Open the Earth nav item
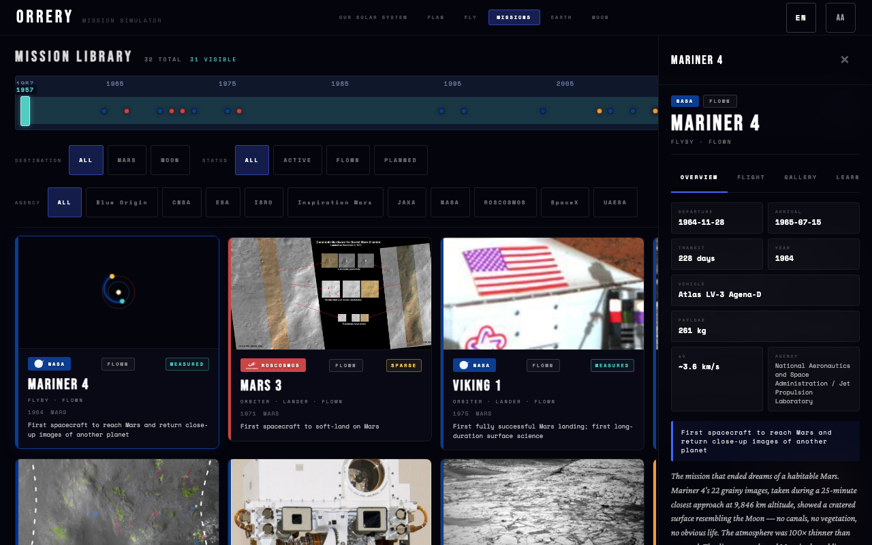 [561, 17]
